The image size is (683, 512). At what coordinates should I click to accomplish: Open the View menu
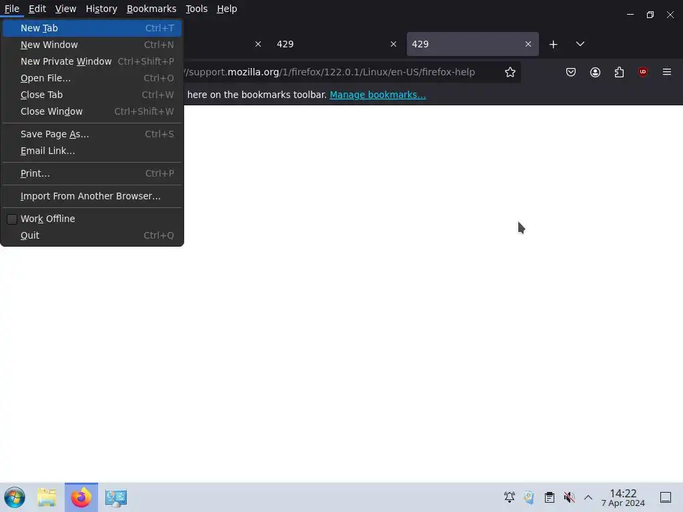click(x=66, y=9)
